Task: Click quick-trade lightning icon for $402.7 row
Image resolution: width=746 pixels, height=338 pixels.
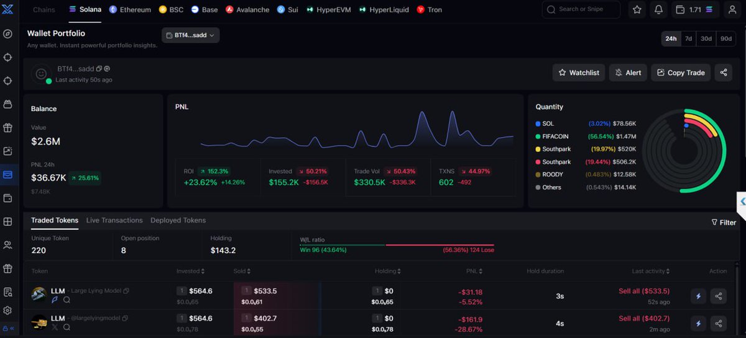Action: coord(698,323)
